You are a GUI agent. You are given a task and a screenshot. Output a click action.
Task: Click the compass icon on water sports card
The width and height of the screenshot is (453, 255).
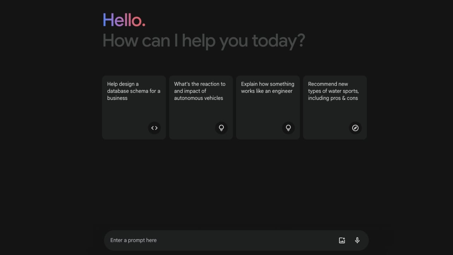pyautogui.click(x=355, y=128)
